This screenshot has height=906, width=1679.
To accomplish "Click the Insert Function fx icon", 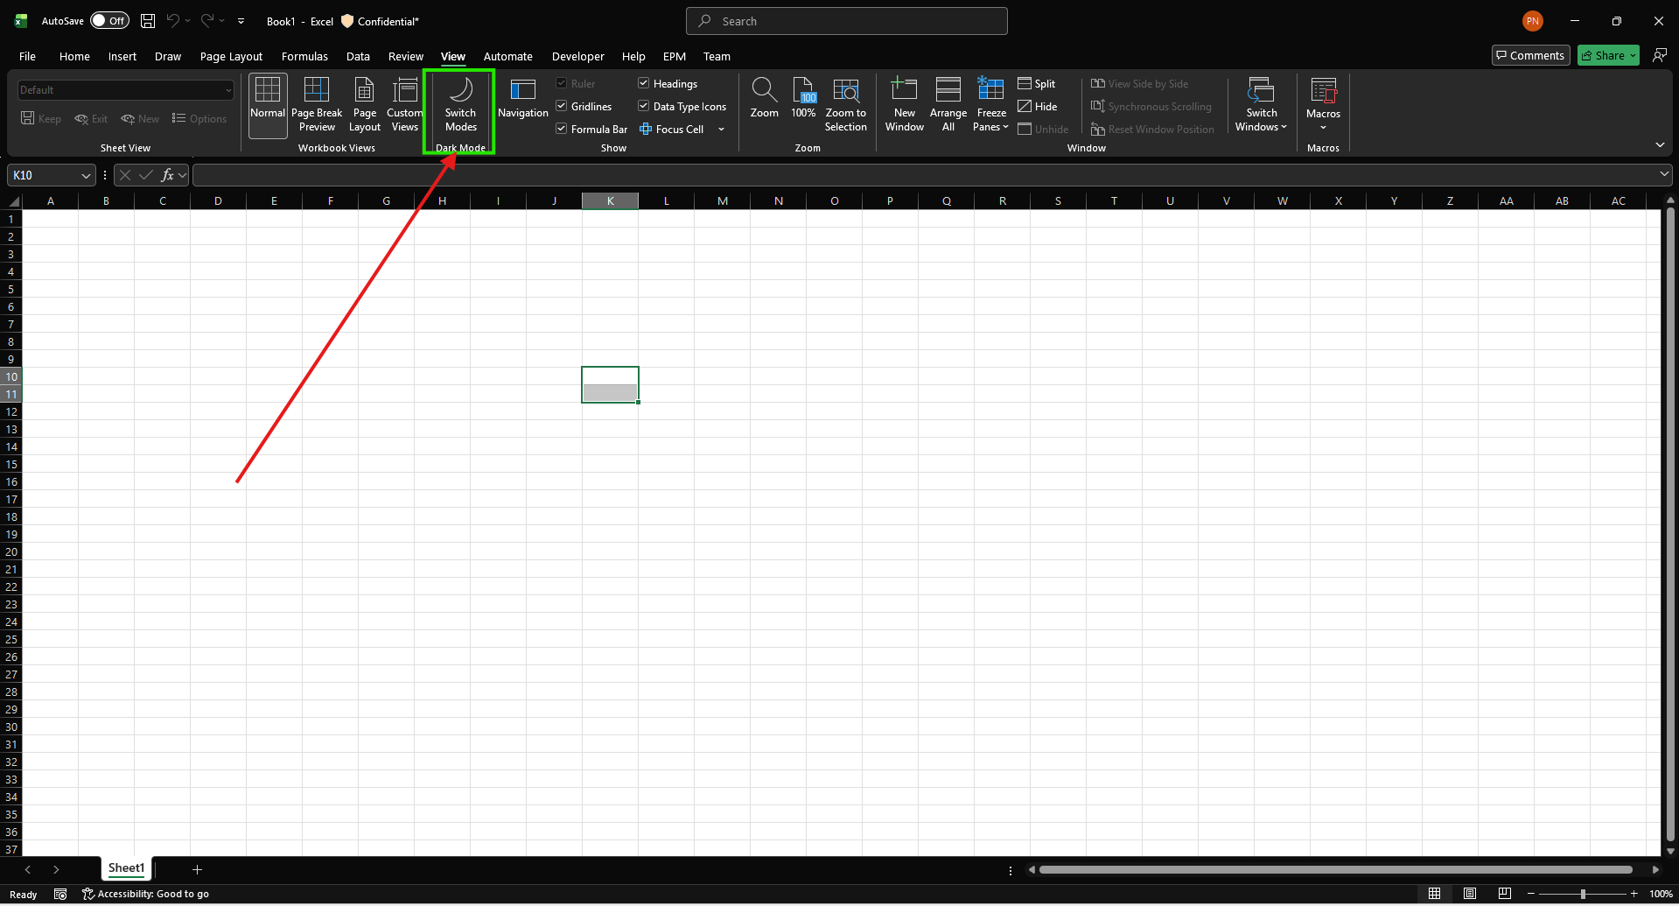I will pos(167,175).
